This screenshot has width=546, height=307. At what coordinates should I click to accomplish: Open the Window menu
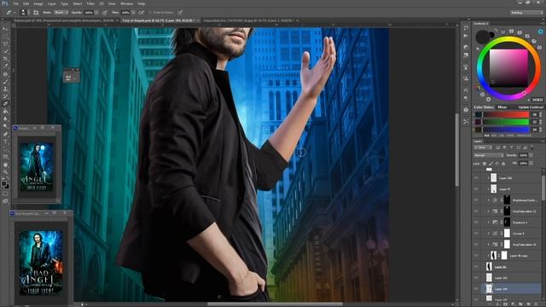[x=127, y=3]
